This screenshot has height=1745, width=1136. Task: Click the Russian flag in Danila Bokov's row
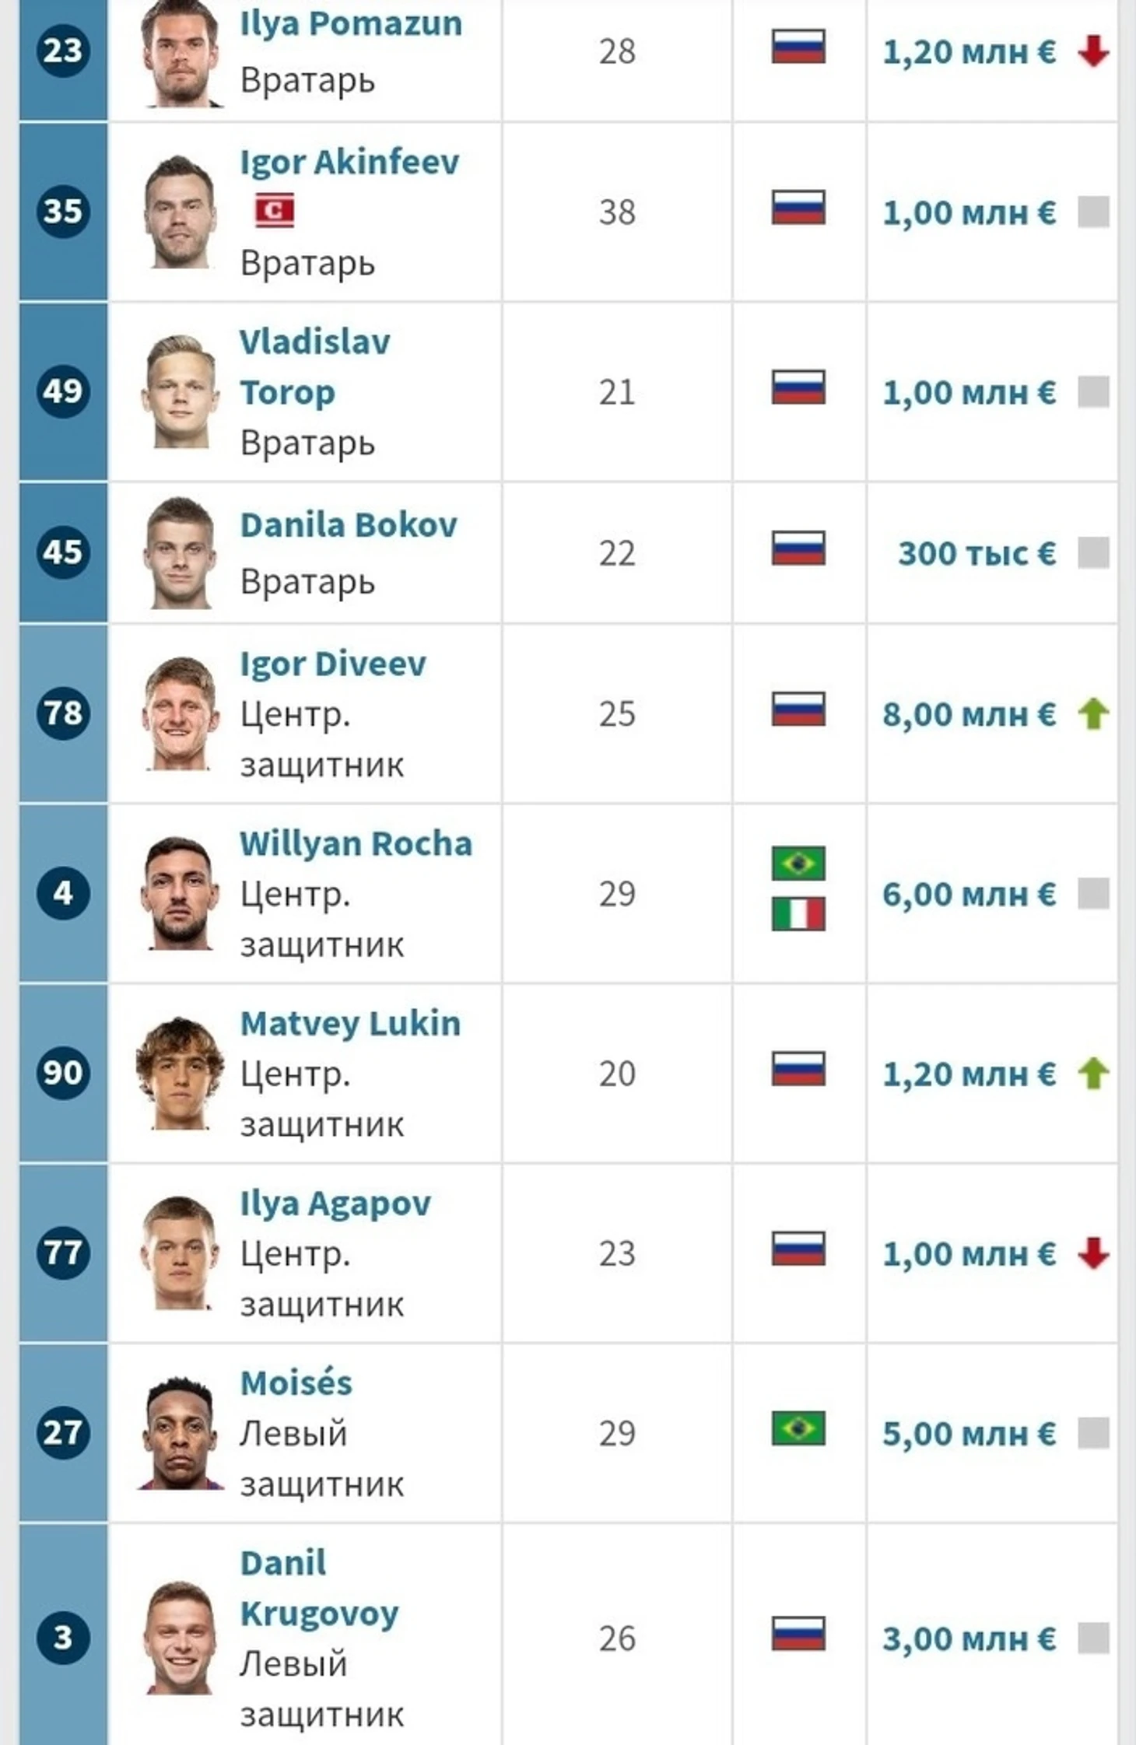[x=798, y=548]
